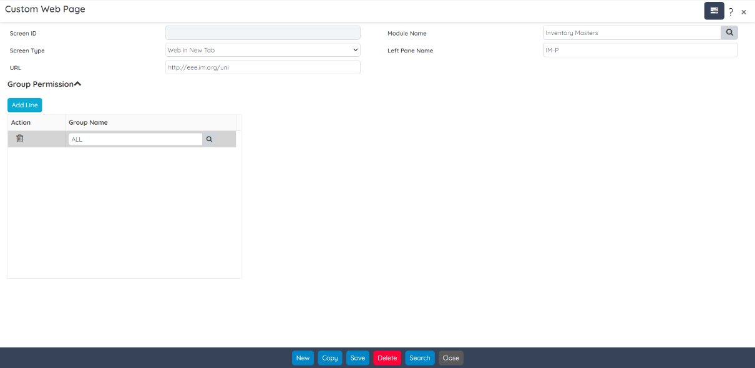Click the Module Name text field
755x368 pixels.
click(x=631, y=33)
